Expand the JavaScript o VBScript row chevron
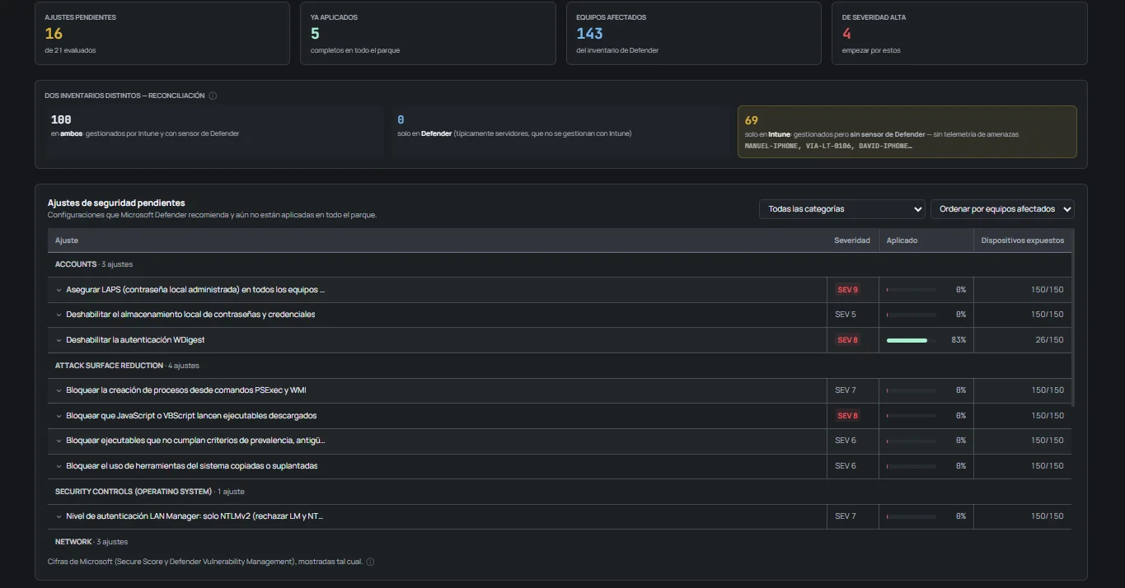This screenshot has height=588, width=1125. [x=59, y=416]
